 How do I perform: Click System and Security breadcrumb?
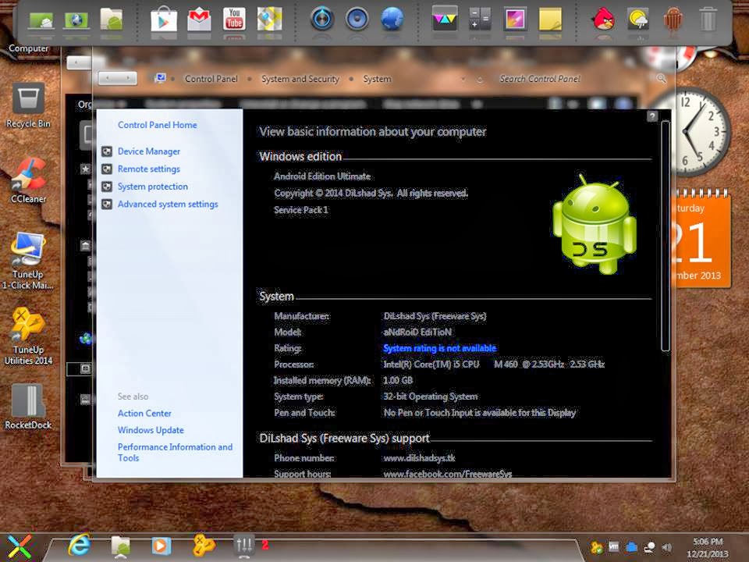click(300, 79)
